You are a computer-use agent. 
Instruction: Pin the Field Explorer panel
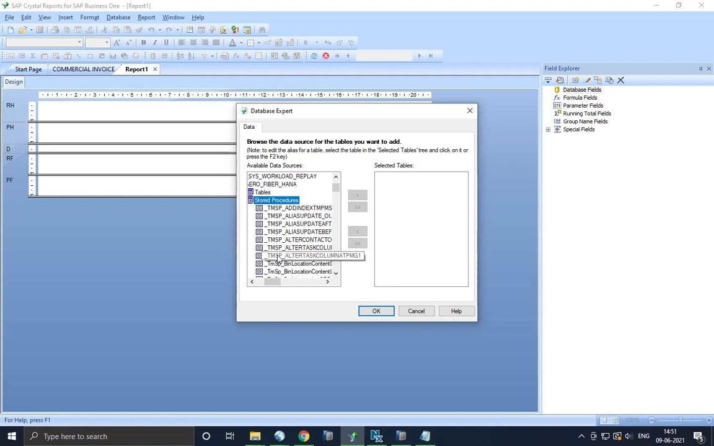pyautogui.click(x=700, y=69)
